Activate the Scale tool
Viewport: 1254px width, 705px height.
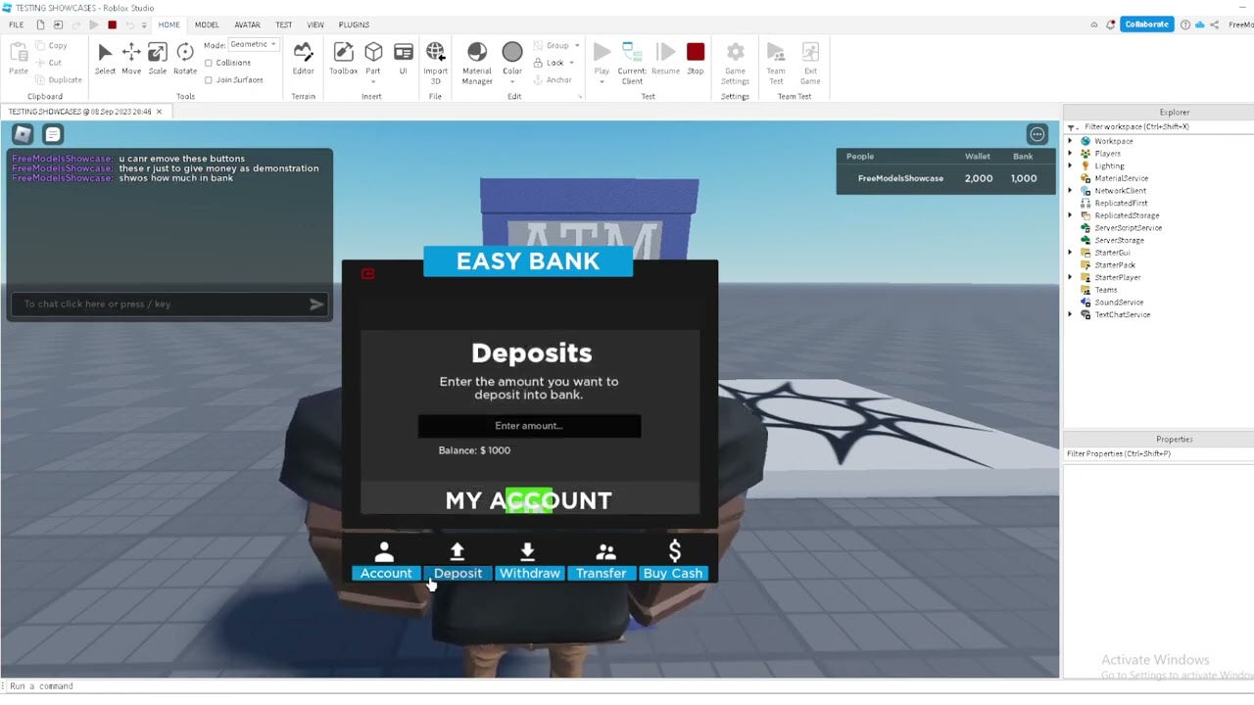coord(158,59)
